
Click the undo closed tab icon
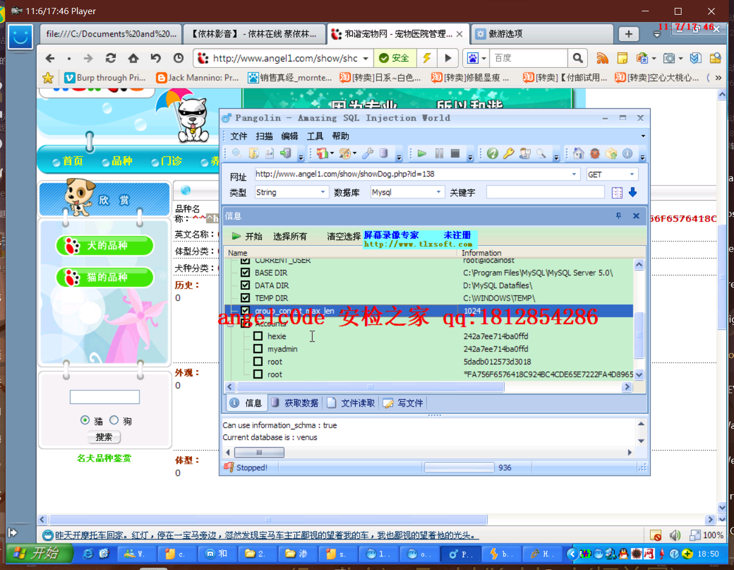(156, 58)
